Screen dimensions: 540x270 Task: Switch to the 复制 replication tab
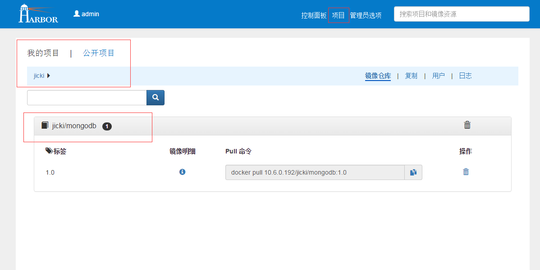411,76
